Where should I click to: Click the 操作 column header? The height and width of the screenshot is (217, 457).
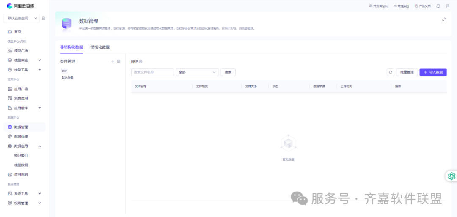click(x=398, y=86)
